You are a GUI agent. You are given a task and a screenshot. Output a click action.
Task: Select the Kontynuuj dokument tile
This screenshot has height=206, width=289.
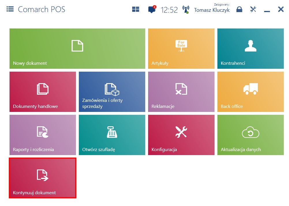tap(42, 178)
